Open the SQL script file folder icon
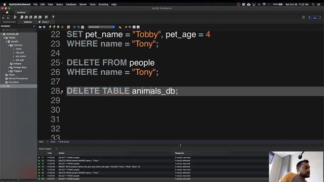This screenshot has height=182, width=324. [40, 27]
